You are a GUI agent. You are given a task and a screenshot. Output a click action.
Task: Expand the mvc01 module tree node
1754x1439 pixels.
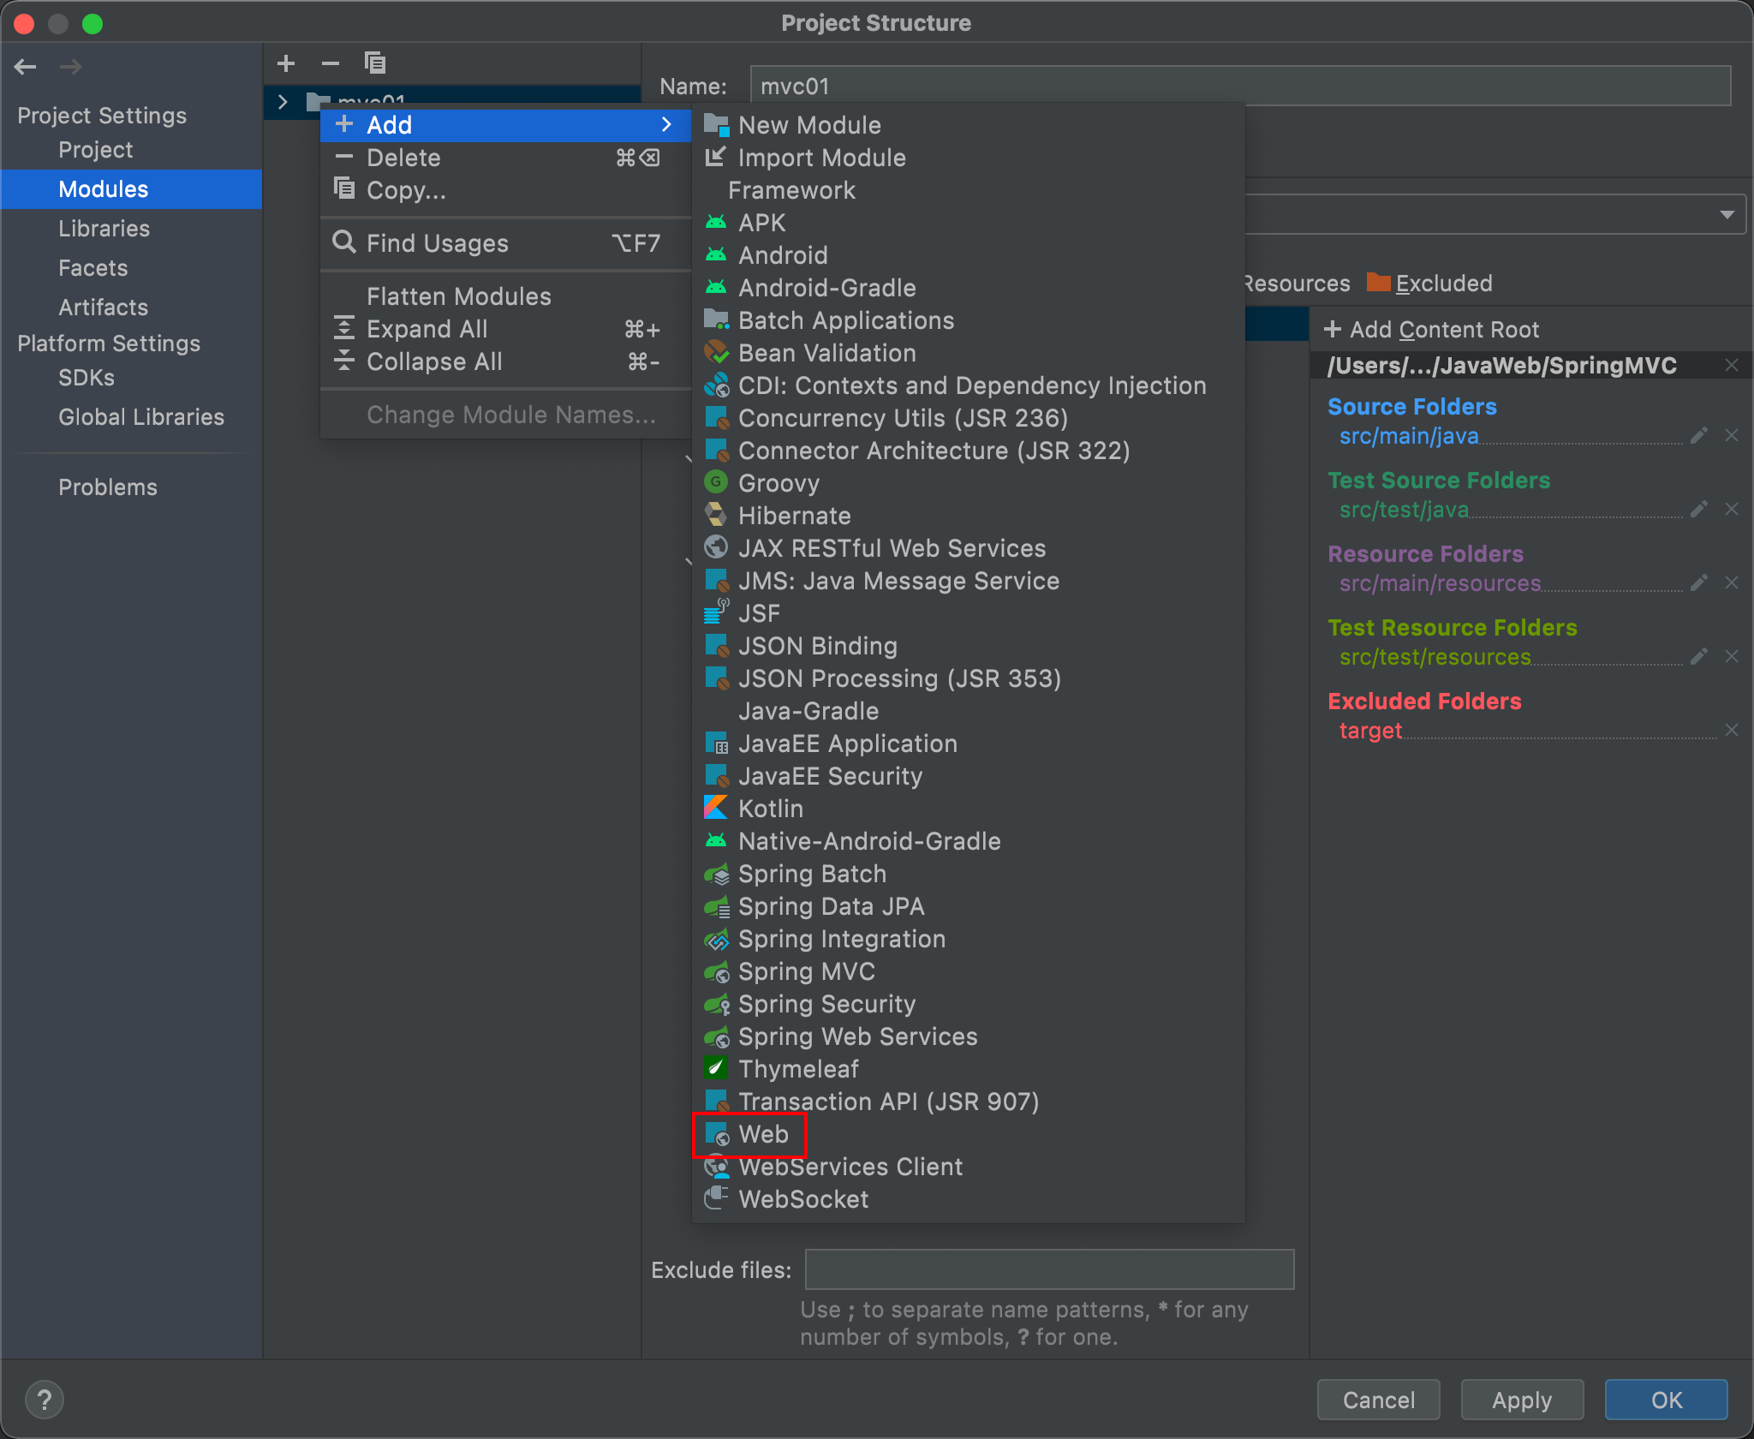pyautogui.click(x=283, y=102)
